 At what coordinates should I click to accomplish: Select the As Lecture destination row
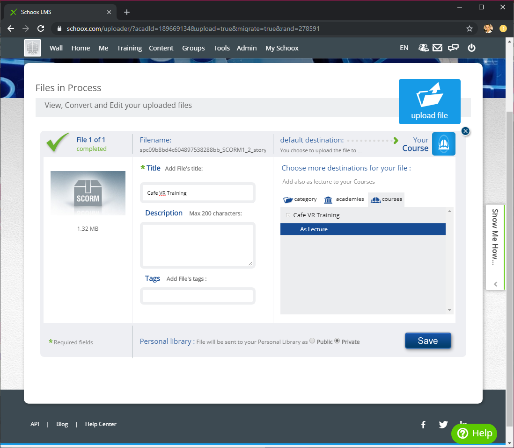(x=363, y=229)
